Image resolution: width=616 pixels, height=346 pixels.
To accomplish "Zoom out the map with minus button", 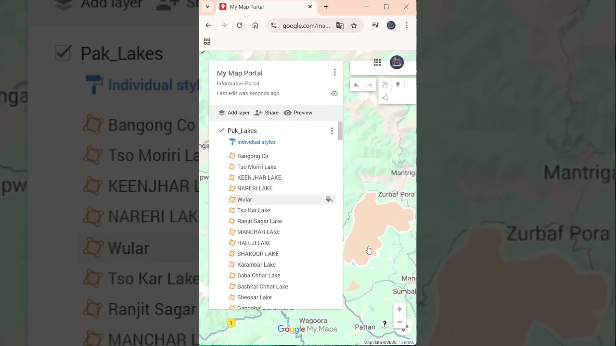I will point(399,322).
